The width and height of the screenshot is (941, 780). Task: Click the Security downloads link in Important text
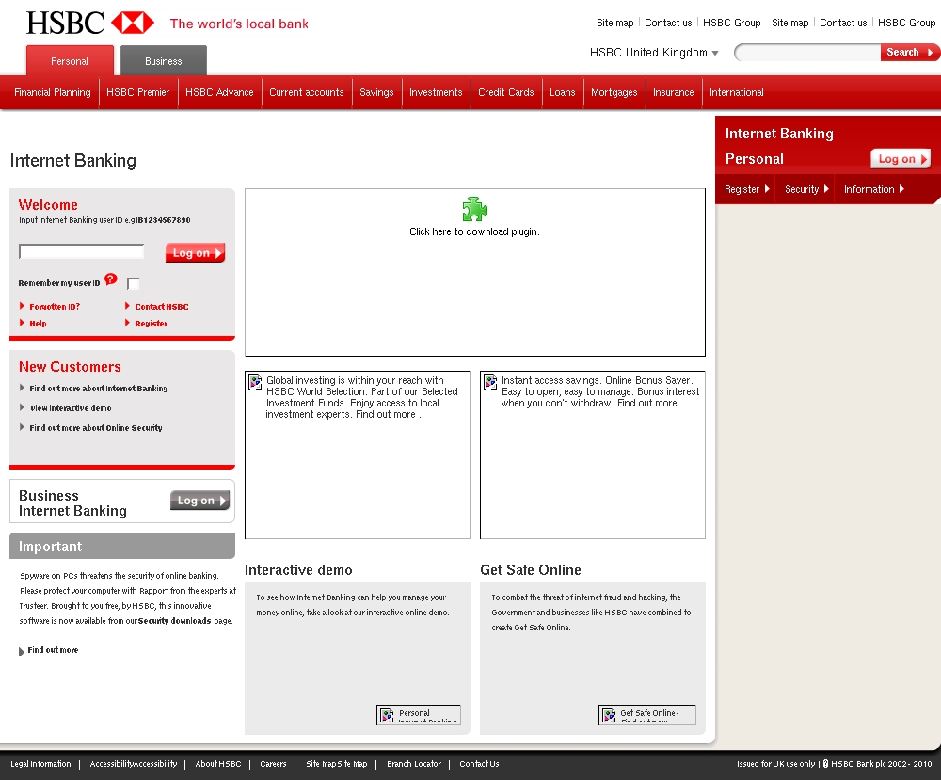pos(175,621)
